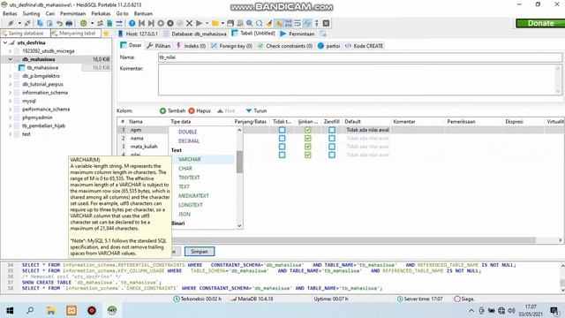The width and height of the screenshot is (565, 318).
Task: Go to last record icon
Action: tap(151, 23)
